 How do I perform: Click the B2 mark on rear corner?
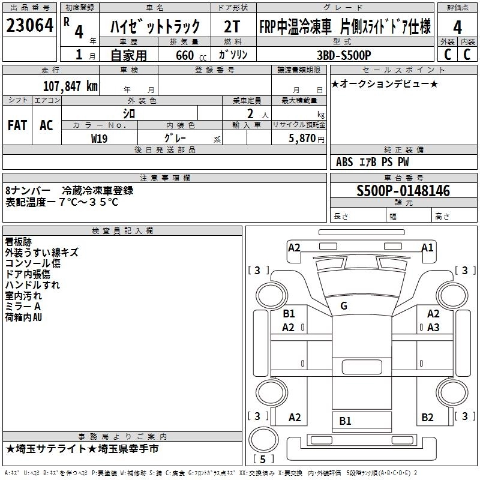(x=427, y=417)
